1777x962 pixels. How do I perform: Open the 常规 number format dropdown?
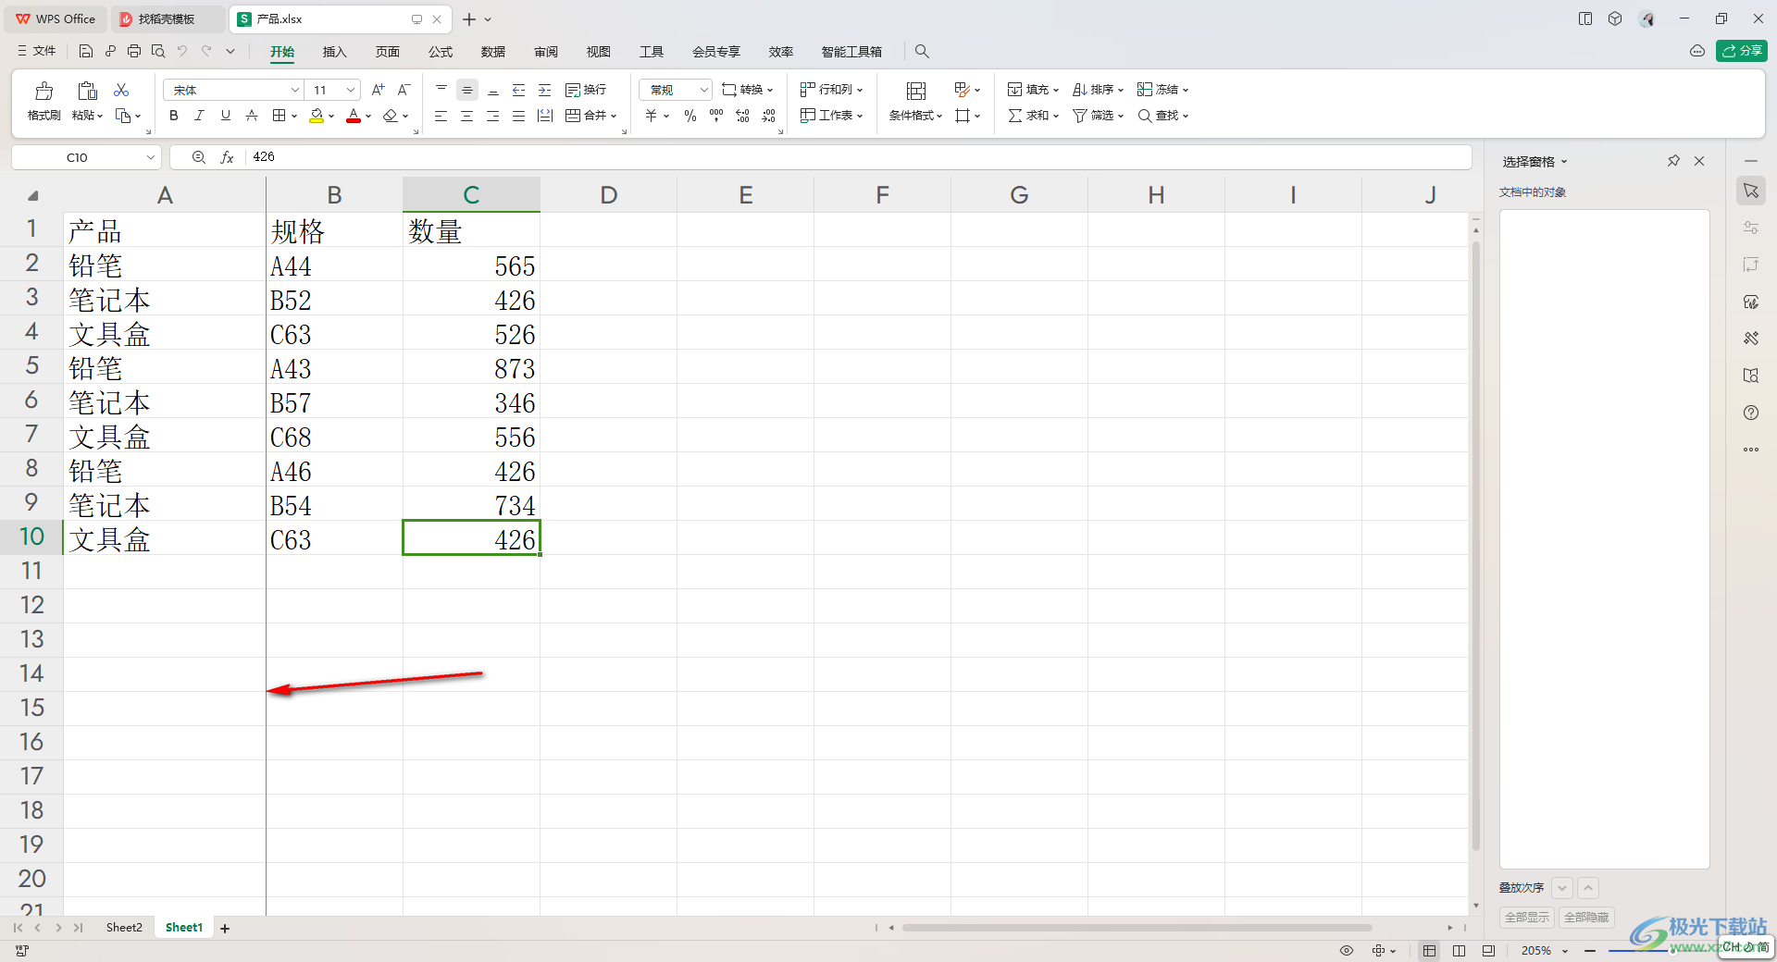tap(676, 90)
